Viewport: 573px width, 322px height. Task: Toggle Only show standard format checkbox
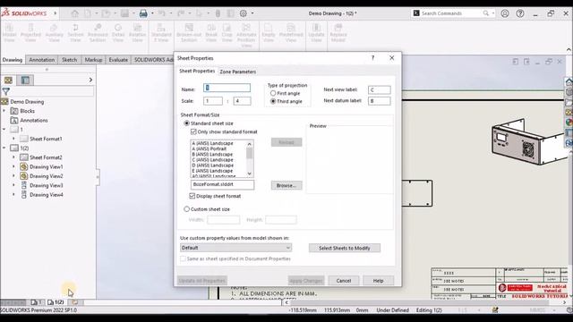pyautogui.click(x=193, y=131)
